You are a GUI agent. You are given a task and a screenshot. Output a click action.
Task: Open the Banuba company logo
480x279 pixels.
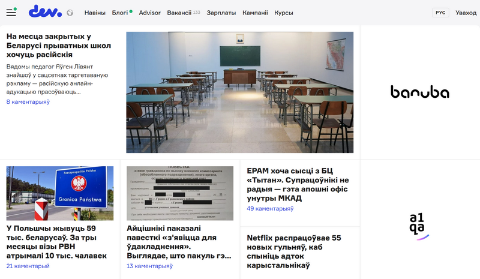tap(419, 92)
